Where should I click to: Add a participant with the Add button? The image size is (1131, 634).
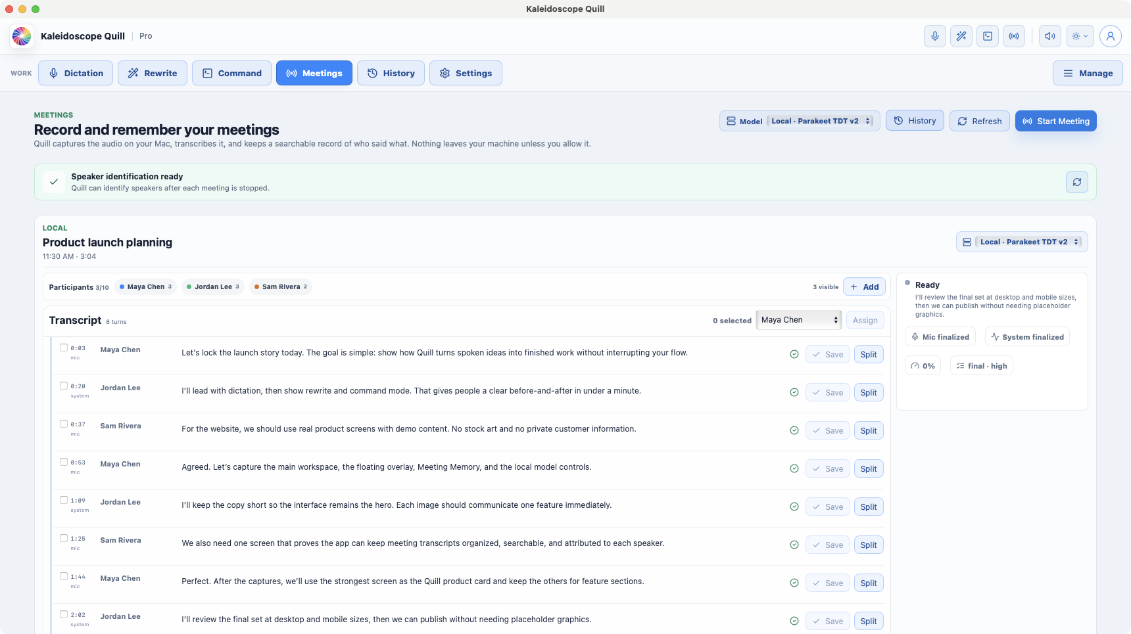click(x=864, y=286)
